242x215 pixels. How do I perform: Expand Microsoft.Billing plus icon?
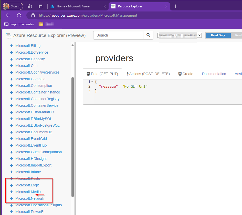tap(12, 46)
